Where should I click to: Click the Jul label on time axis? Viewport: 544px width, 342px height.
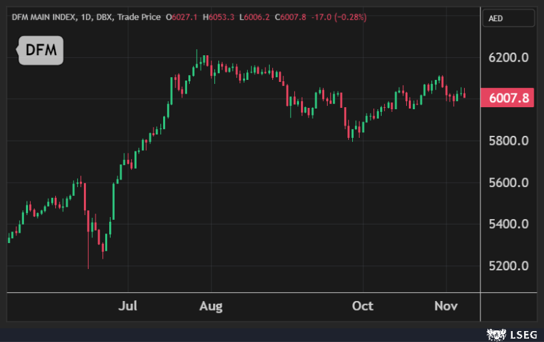(128, 305)
